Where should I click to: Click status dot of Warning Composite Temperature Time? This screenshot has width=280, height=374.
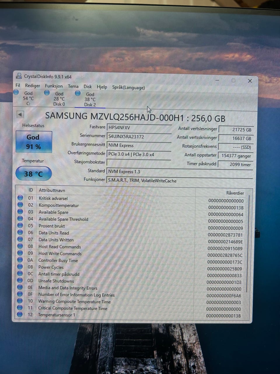20,301
